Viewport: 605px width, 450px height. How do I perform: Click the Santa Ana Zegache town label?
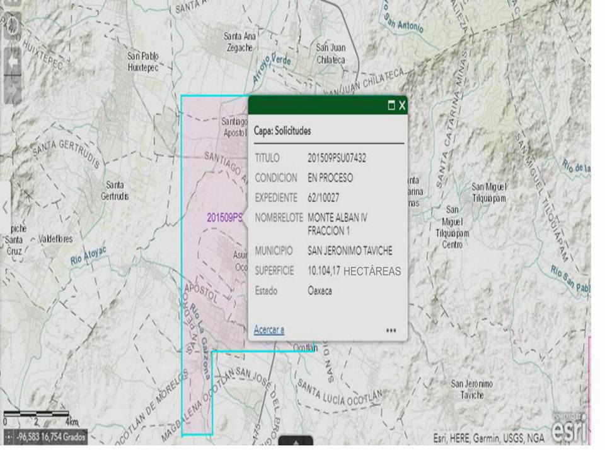pyautogui.click(x=240, y=42)
